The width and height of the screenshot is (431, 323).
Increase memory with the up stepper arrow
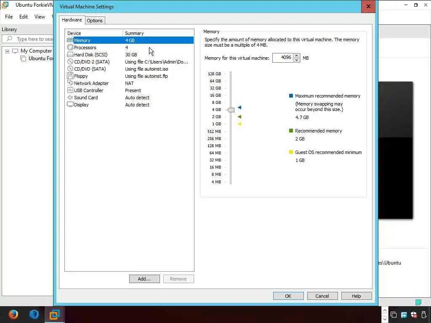(x=297, y=56)
